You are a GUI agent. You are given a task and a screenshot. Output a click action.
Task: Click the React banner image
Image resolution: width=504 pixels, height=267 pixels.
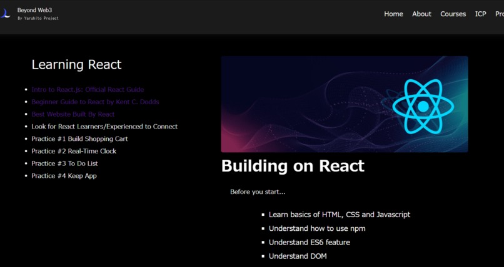(345, 104)
